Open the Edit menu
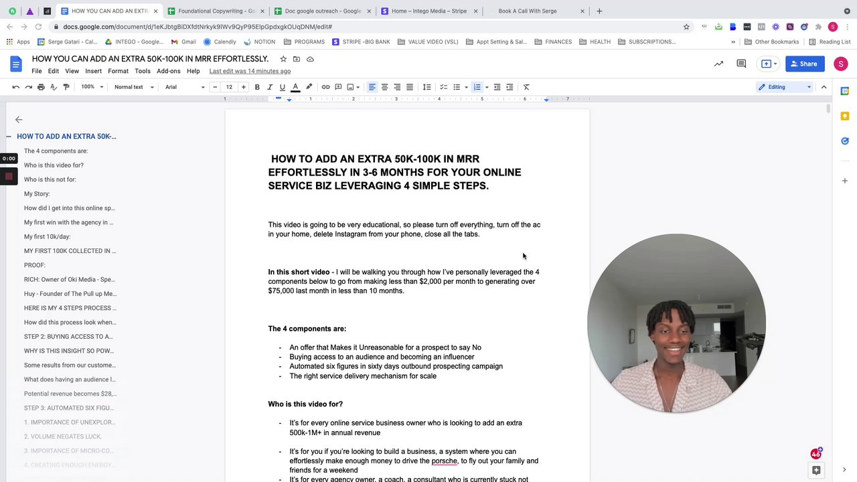 [x=53, y=71]
